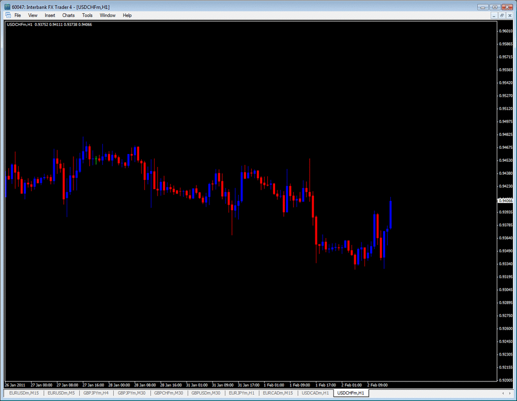The image size is (517, 401).
Task: Click the 2 Feb 09:00 time label
Action: (377, 385)
